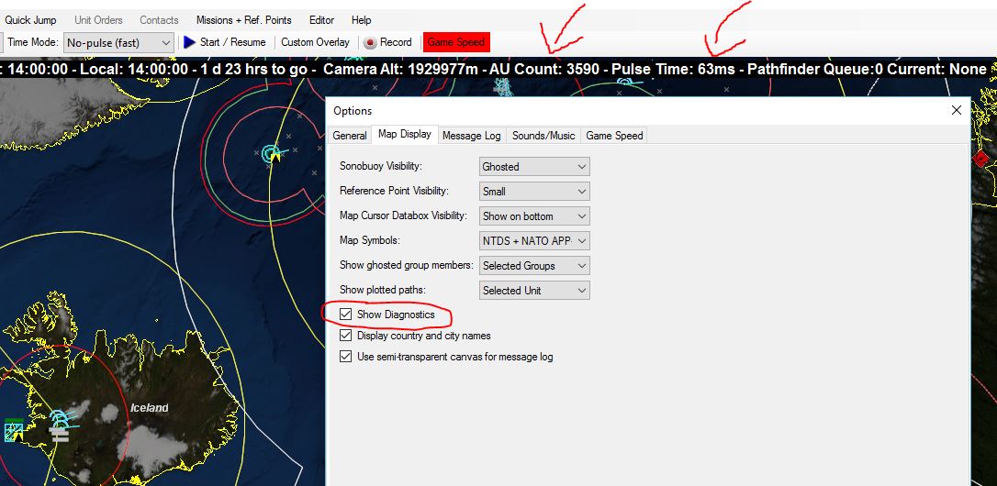Click the Iceland map label
Image resolution: width=997 pixels, height=486 pixels.
(x=150, y=408)
